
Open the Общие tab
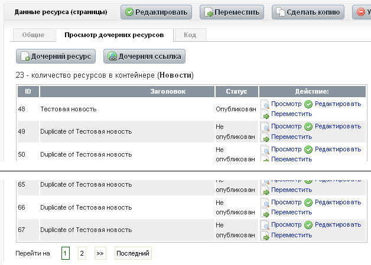[33, 35]
